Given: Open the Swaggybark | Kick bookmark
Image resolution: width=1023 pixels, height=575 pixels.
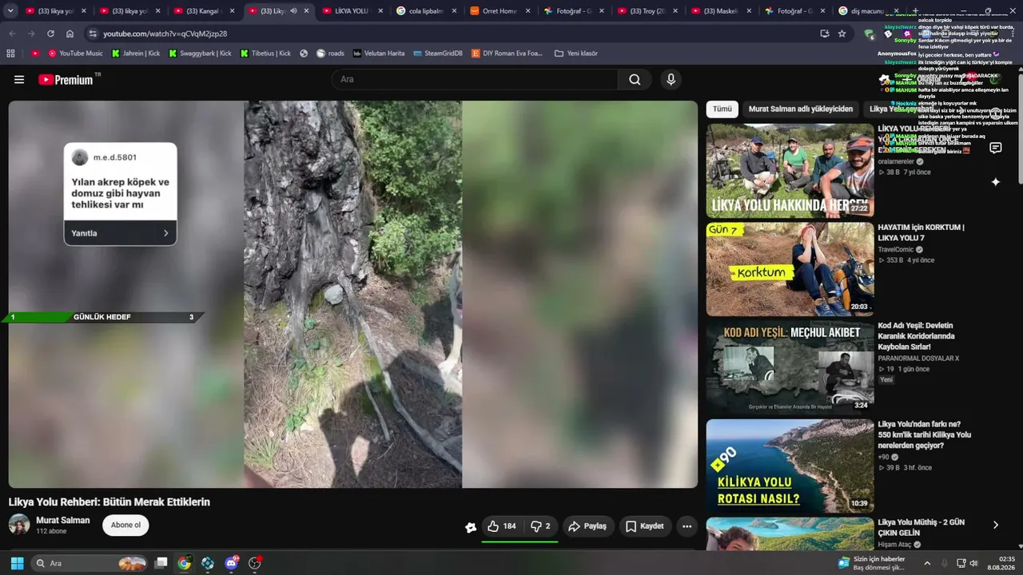Looking at the screenshot, I should pos(200,54).
